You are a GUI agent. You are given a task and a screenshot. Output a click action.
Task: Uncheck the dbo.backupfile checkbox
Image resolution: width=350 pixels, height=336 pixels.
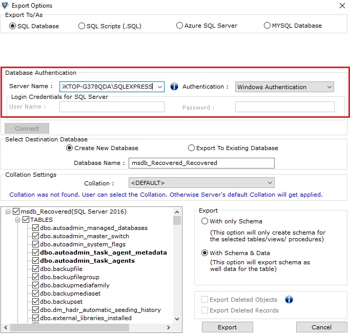[35, 268]
